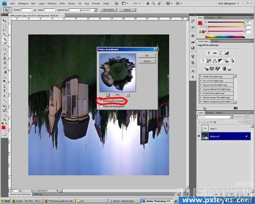Expand Kurvor-förinställningar preset group

pyautogui.click(x=201, y=80)
